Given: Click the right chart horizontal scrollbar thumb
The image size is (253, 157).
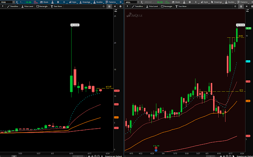Looking at the screenshot, I should click(x=210, y=156).
